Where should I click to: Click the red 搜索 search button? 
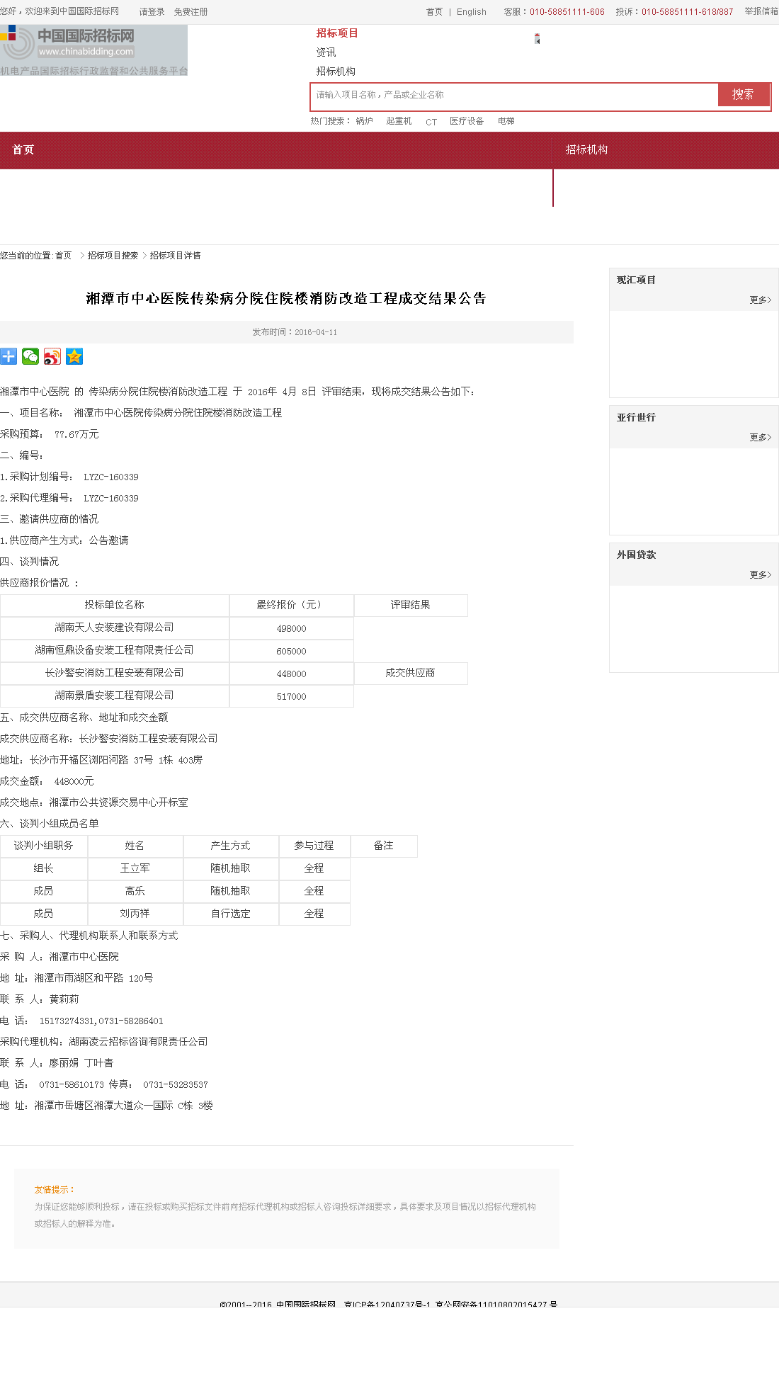click(x=743, y=95)
